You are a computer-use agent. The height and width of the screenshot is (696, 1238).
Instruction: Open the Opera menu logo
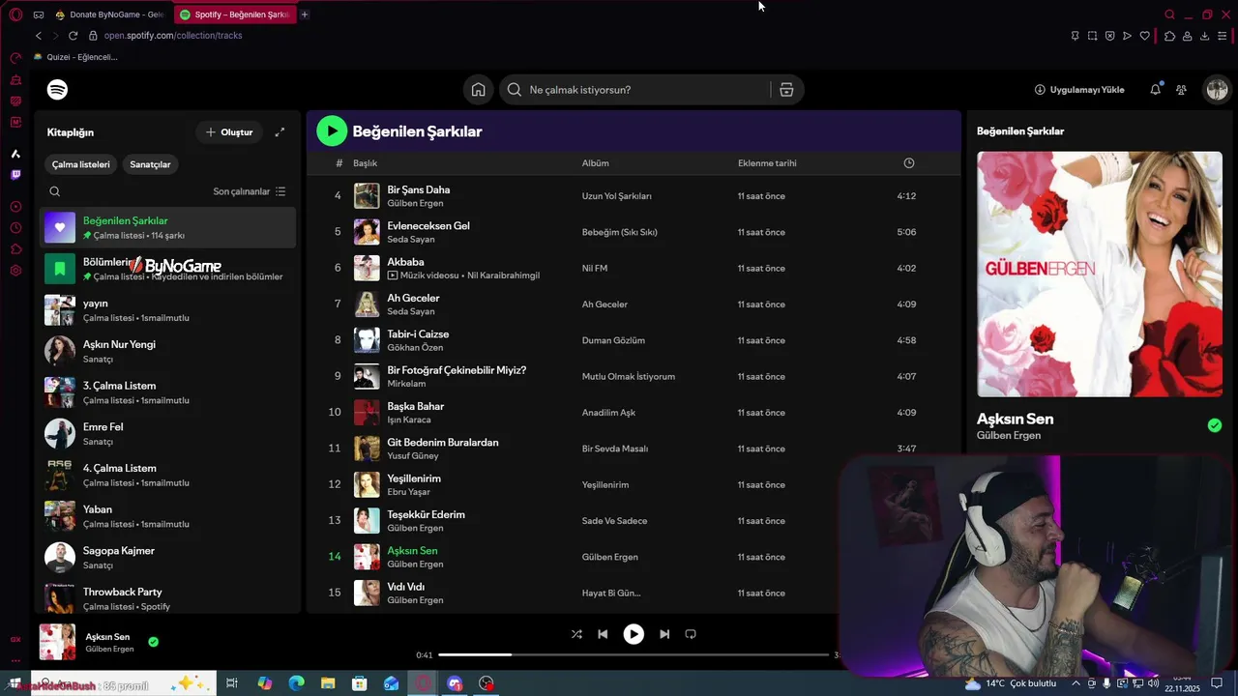pos(15,14)
